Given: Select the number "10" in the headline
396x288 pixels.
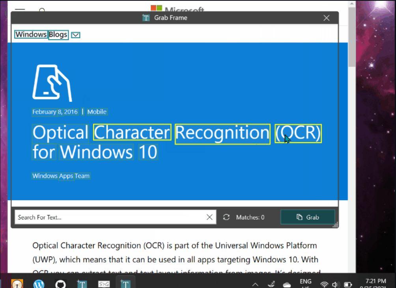Looking at the screenshot, I should click(148, 152).
